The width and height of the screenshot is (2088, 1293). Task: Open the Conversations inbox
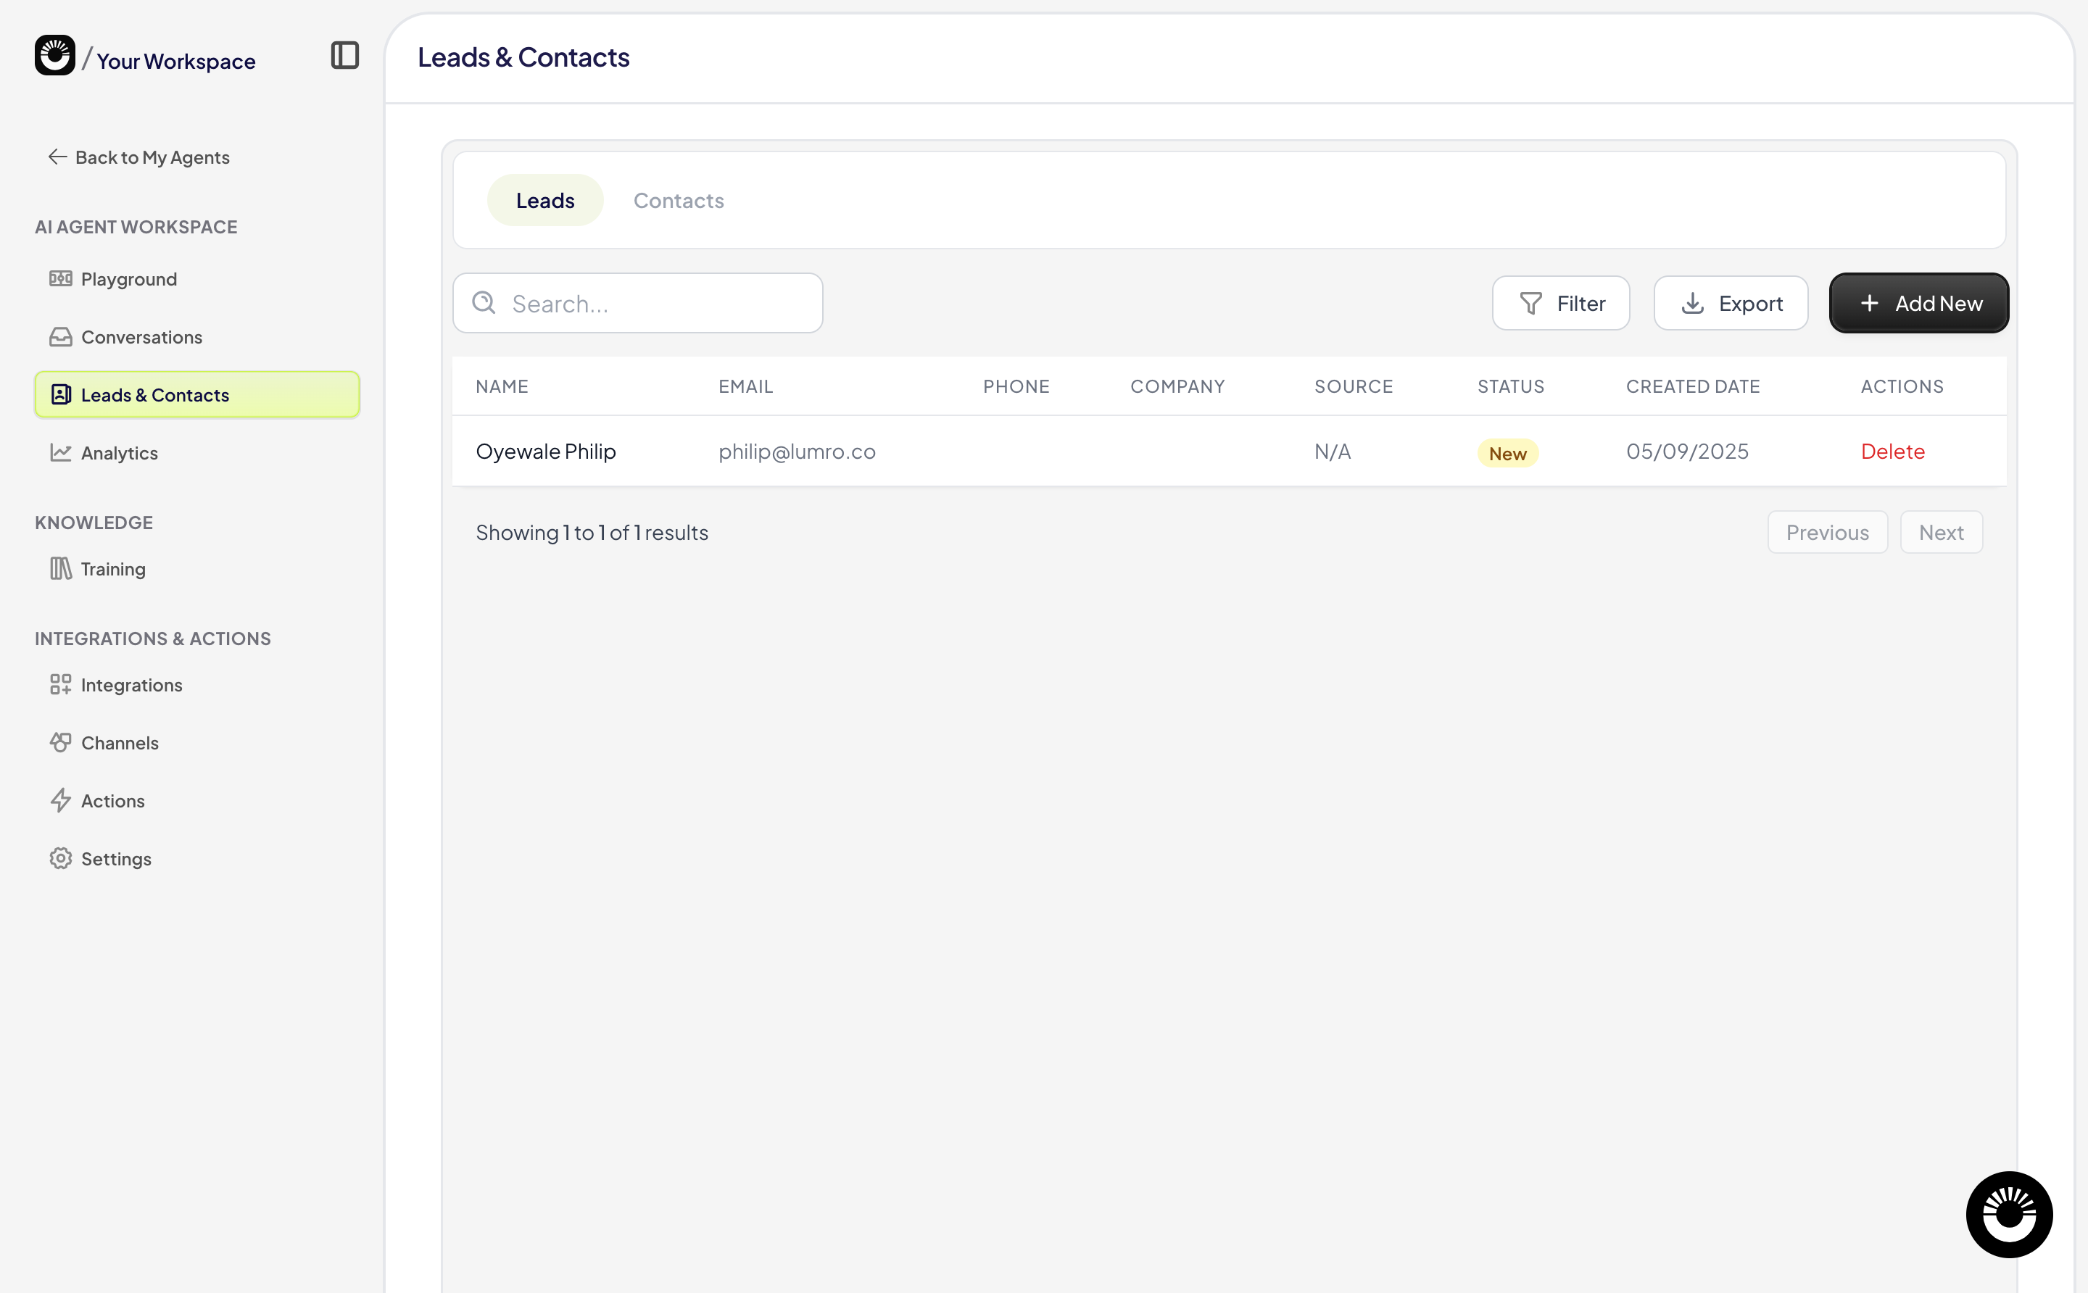(x=141, y=337)
